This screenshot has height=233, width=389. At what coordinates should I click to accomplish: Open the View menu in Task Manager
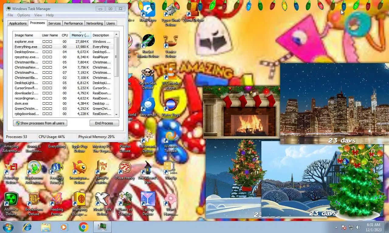click(x=38, y=15)
